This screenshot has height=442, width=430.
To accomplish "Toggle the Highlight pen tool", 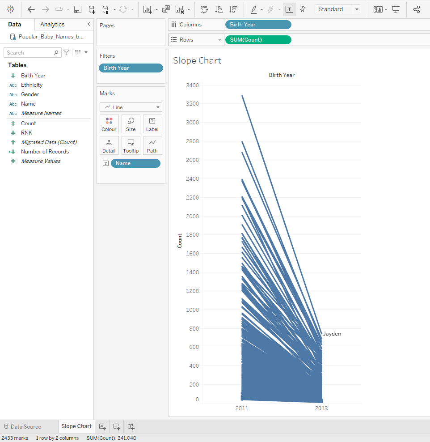I will [x=254, y=9].
